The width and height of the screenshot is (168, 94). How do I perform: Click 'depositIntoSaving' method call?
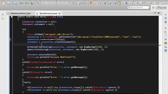click(37, 50)
